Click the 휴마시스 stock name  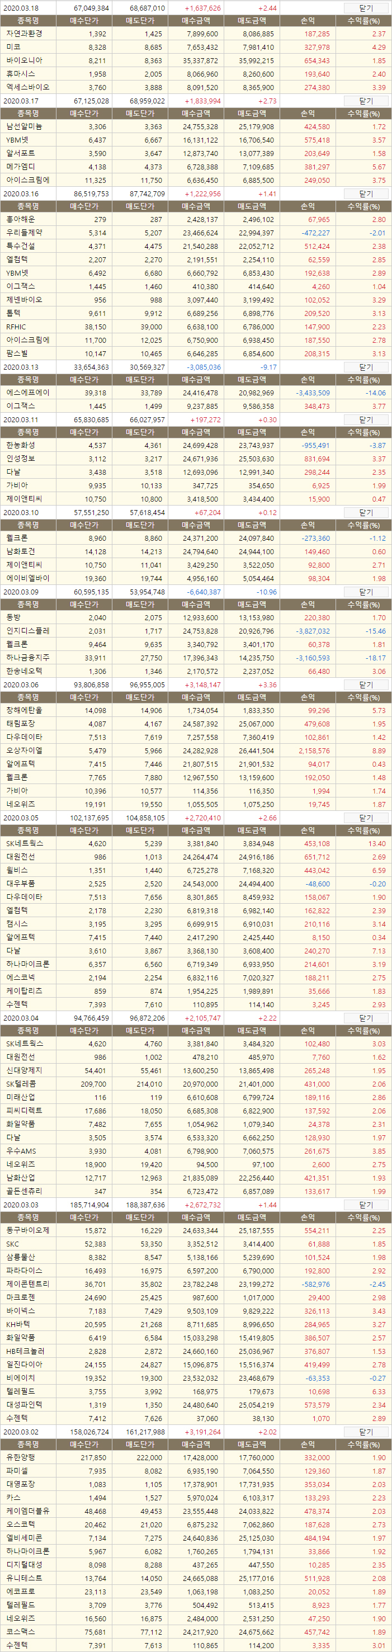point(21,74)
